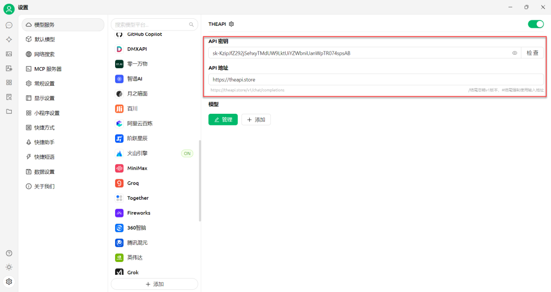Select the 阿里云百炼 provider icon
The height and width of the screenshot is (292, 551).
(x=119, y=123)
